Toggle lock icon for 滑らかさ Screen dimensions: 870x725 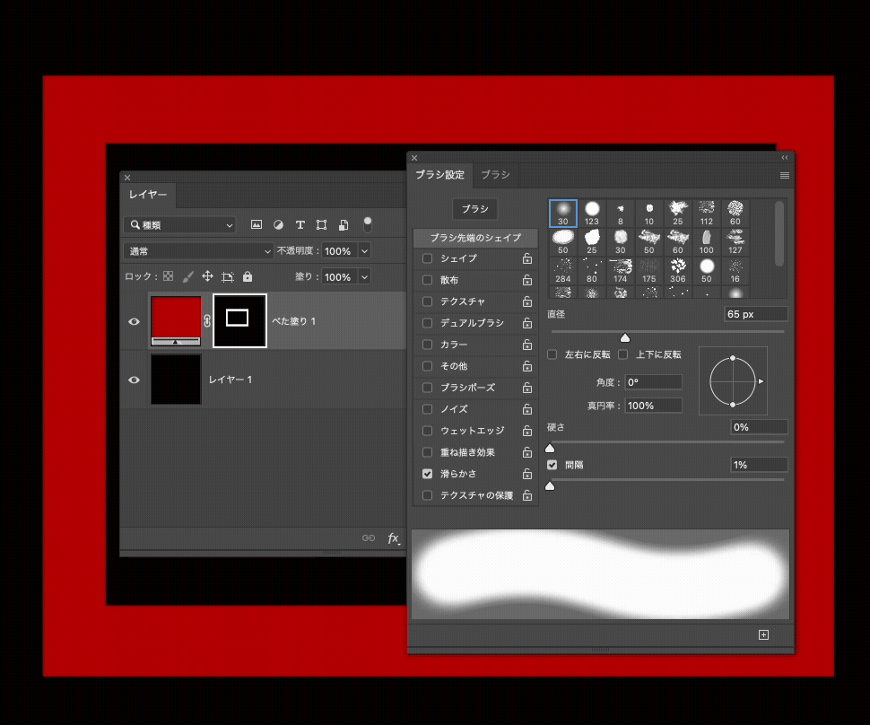click(527, 474)
